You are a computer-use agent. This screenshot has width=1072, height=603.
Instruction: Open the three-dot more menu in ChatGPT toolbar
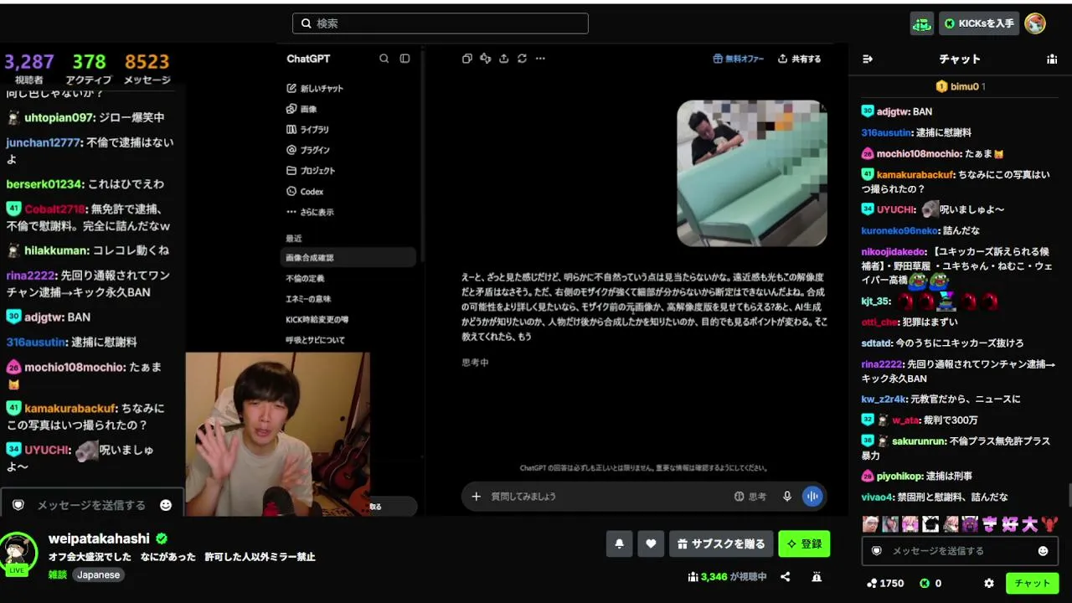(541, 59)
